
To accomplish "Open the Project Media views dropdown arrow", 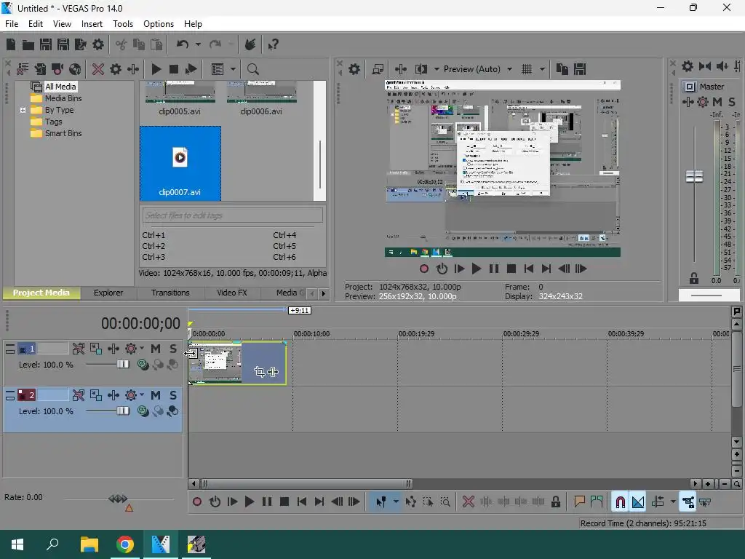I will (233, 69).
